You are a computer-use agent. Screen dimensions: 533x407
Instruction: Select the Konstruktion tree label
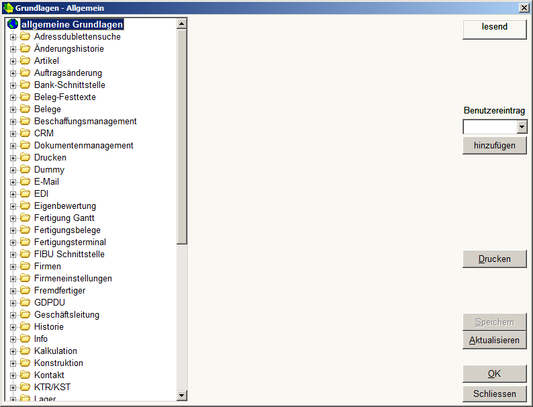pos(58,363)
